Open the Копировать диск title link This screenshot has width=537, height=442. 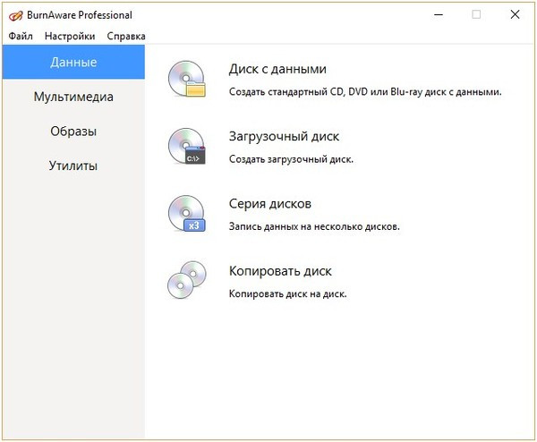pos(280,270)
